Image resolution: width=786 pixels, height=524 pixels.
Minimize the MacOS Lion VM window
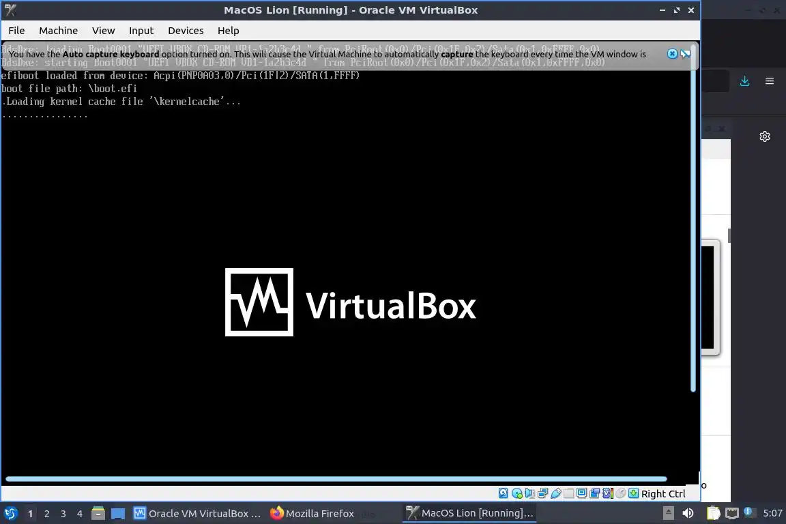tap(663, 10)
